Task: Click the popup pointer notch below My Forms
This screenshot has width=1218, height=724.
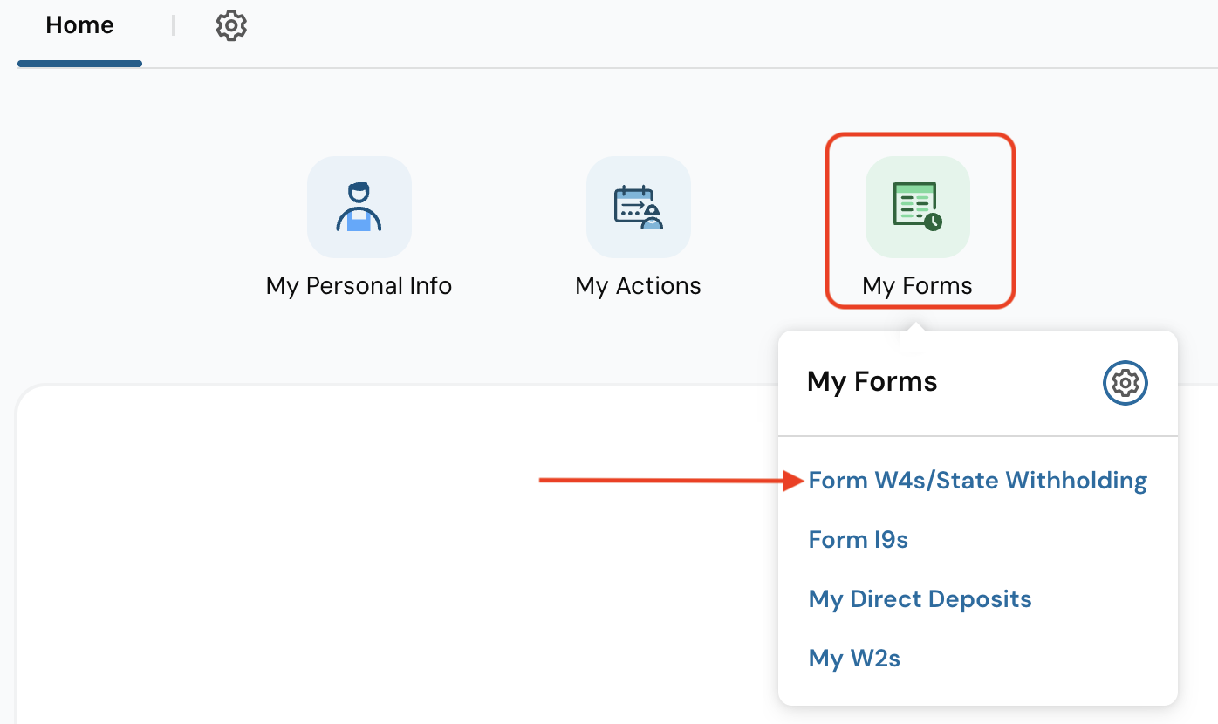Action: tap(913, 327)
